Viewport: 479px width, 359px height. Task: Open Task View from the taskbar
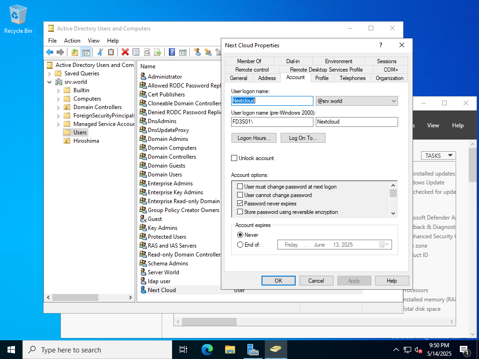[x=183, y=350]
